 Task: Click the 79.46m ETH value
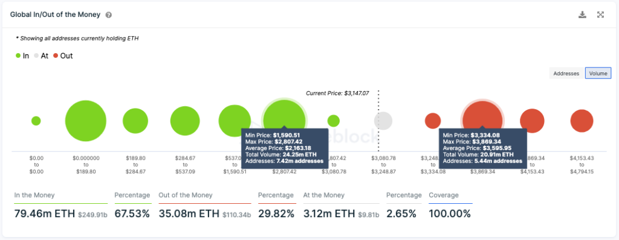coord(45,213)
